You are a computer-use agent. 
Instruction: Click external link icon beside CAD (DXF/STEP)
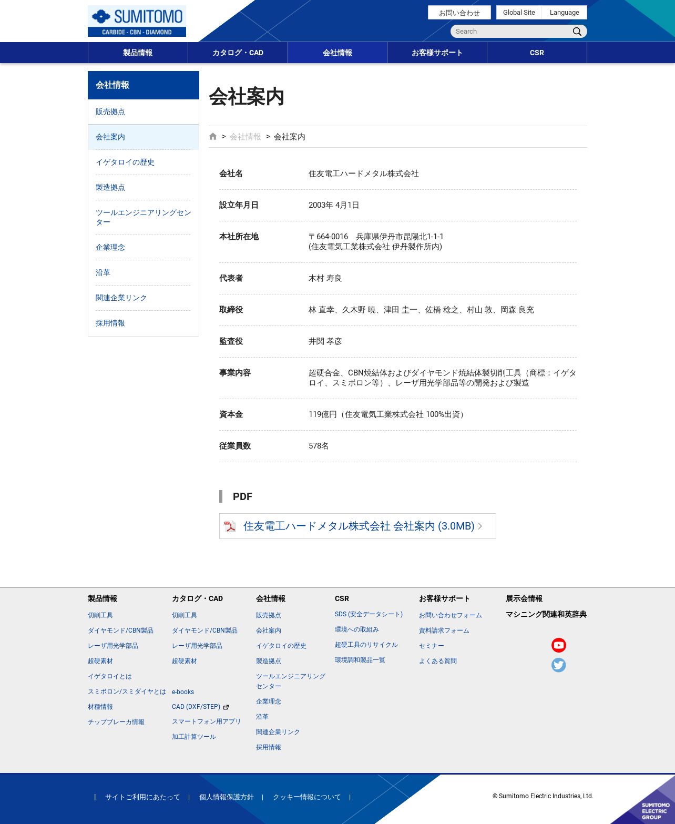click(226, 707)
